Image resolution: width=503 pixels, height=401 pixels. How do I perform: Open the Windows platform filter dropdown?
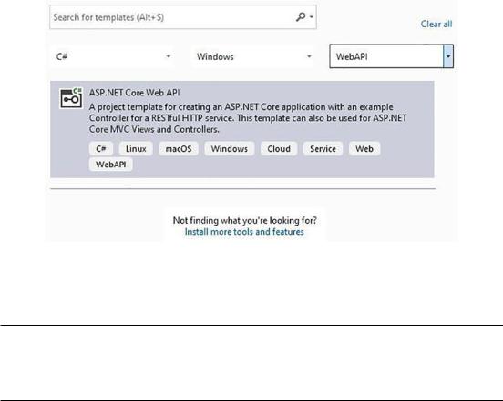click(x=253, y=56)
